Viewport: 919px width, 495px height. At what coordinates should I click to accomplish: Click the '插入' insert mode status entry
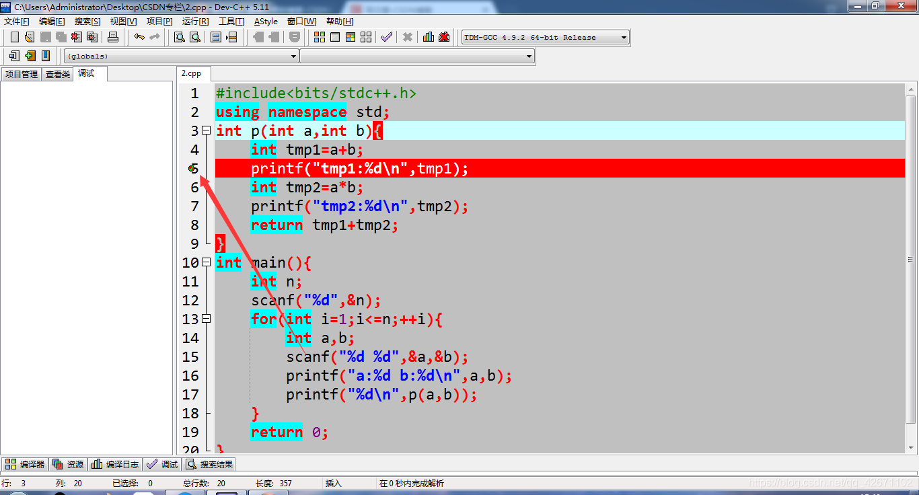pyautogui.click(x=334, y=483)
